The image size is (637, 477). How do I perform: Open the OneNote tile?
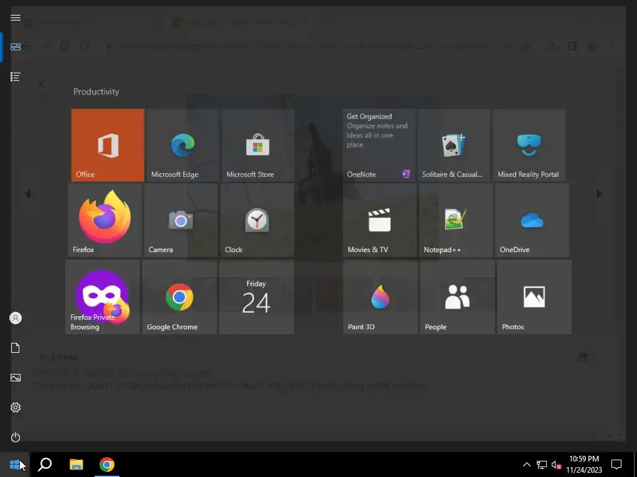(x=379, y=145)
